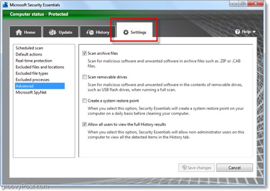The image size is (270, 191).
Task: Click the gear icon on Settings tab
Action: coord(126,32)
